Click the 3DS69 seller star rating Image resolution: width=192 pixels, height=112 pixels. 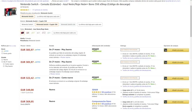coord(96,92)
